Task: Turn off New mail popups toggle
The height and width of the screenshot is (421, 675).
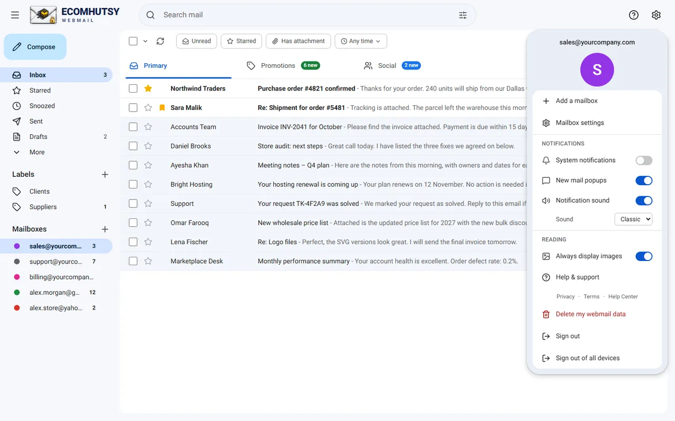Action: coord(644,181)
